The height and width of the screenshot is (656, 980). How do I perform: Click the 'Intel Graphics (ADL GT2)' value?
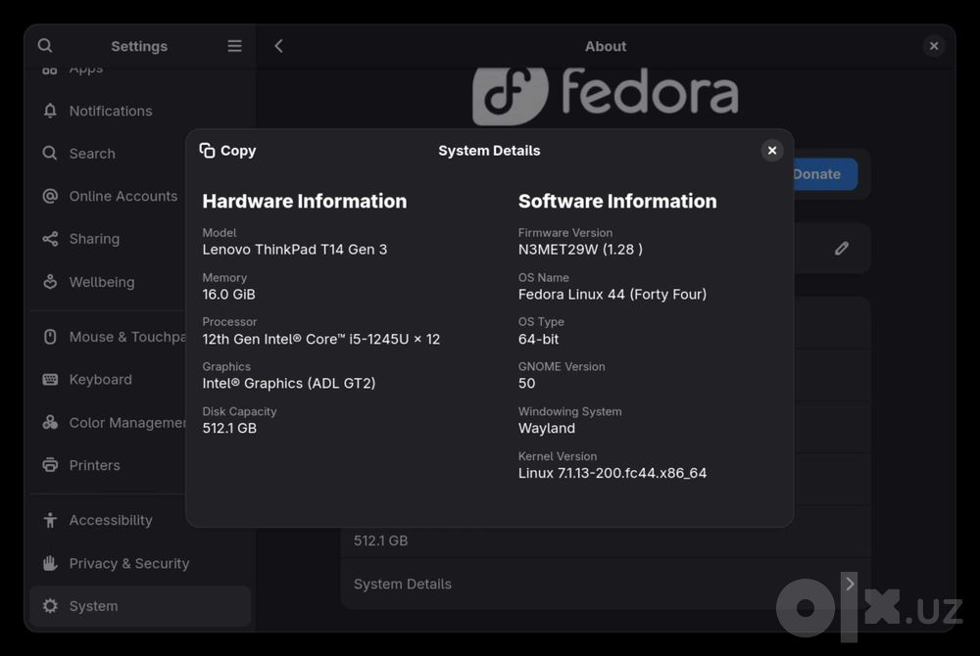(289, 383)
